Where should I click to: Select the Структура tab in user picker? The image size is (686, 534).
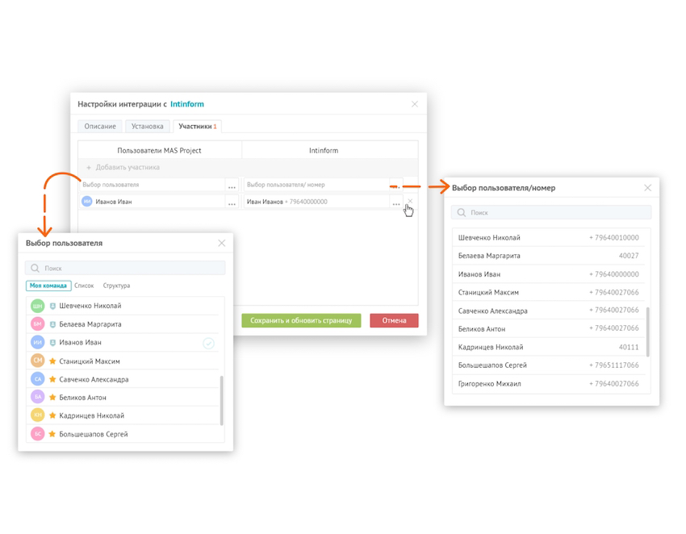coord(116,286)
